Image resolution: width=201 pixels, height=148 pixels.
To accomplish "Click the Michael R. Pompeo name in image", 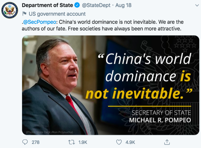I will (160, 120).
